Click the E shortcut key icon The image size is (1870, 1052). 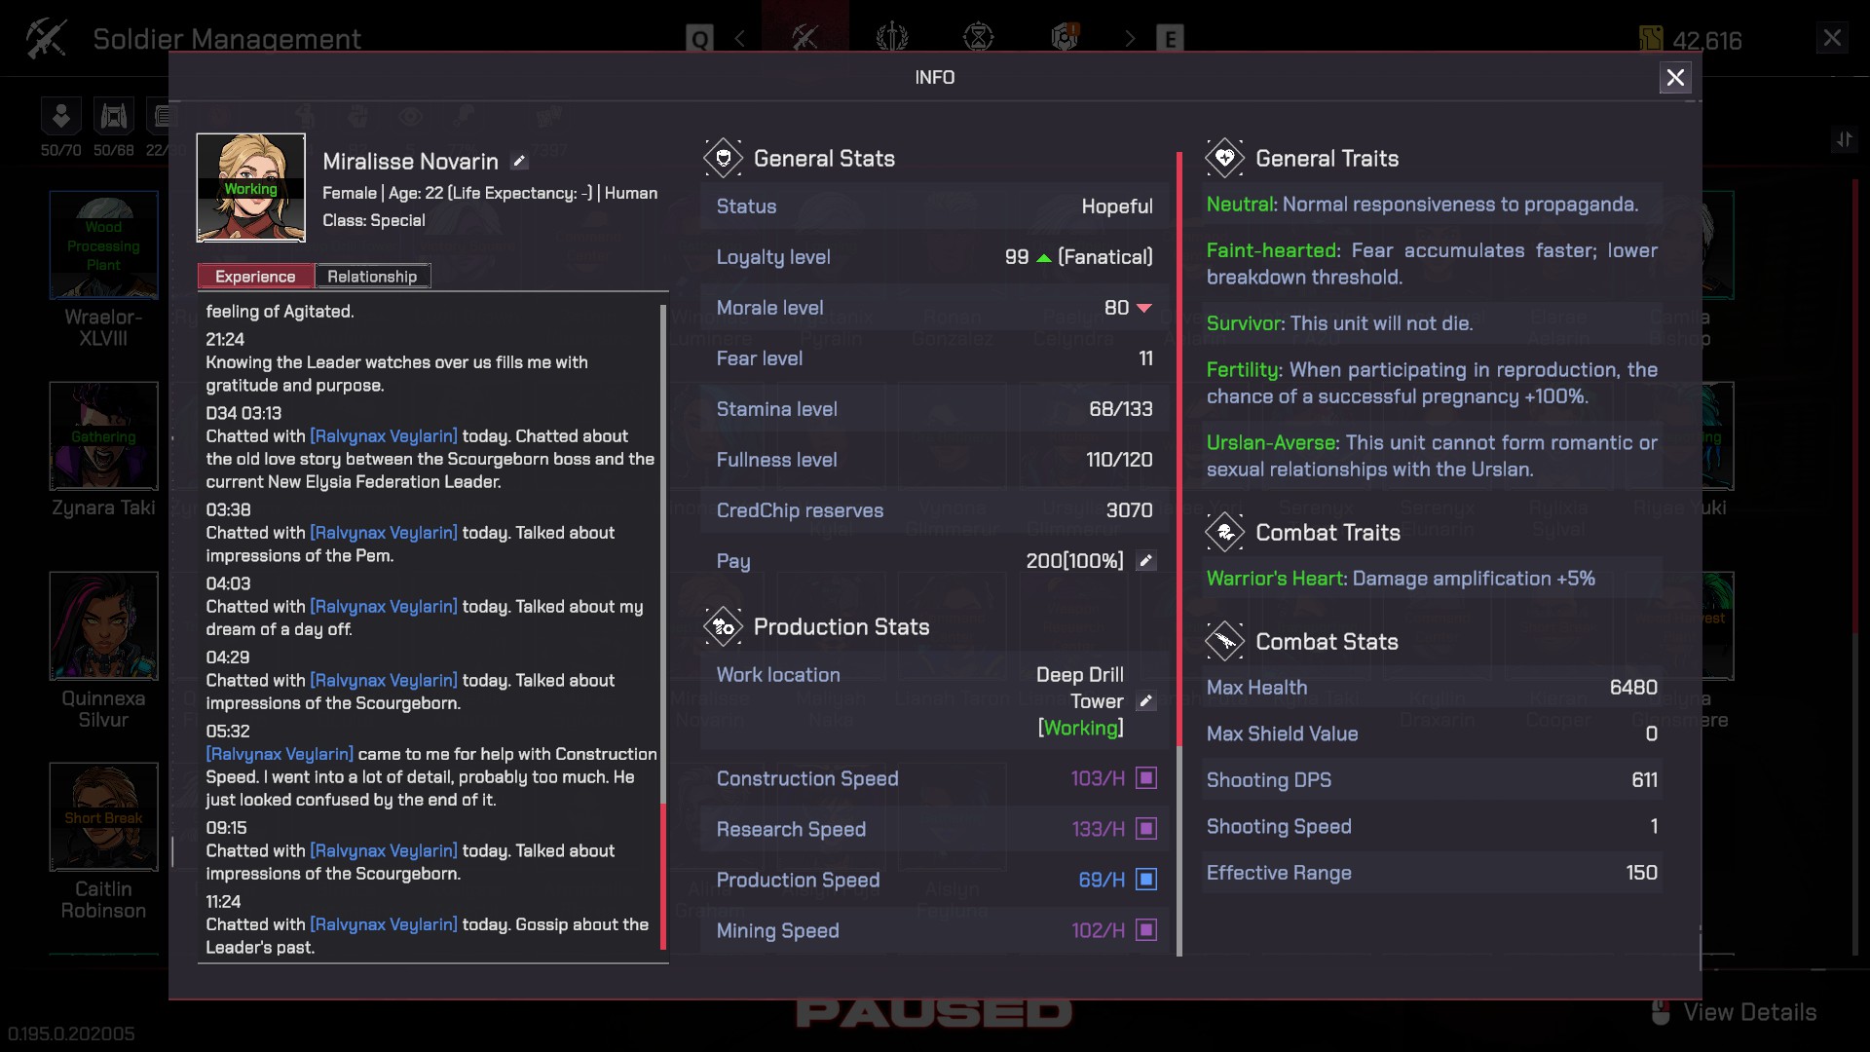pyautogui.click(x=1170, y=39)
